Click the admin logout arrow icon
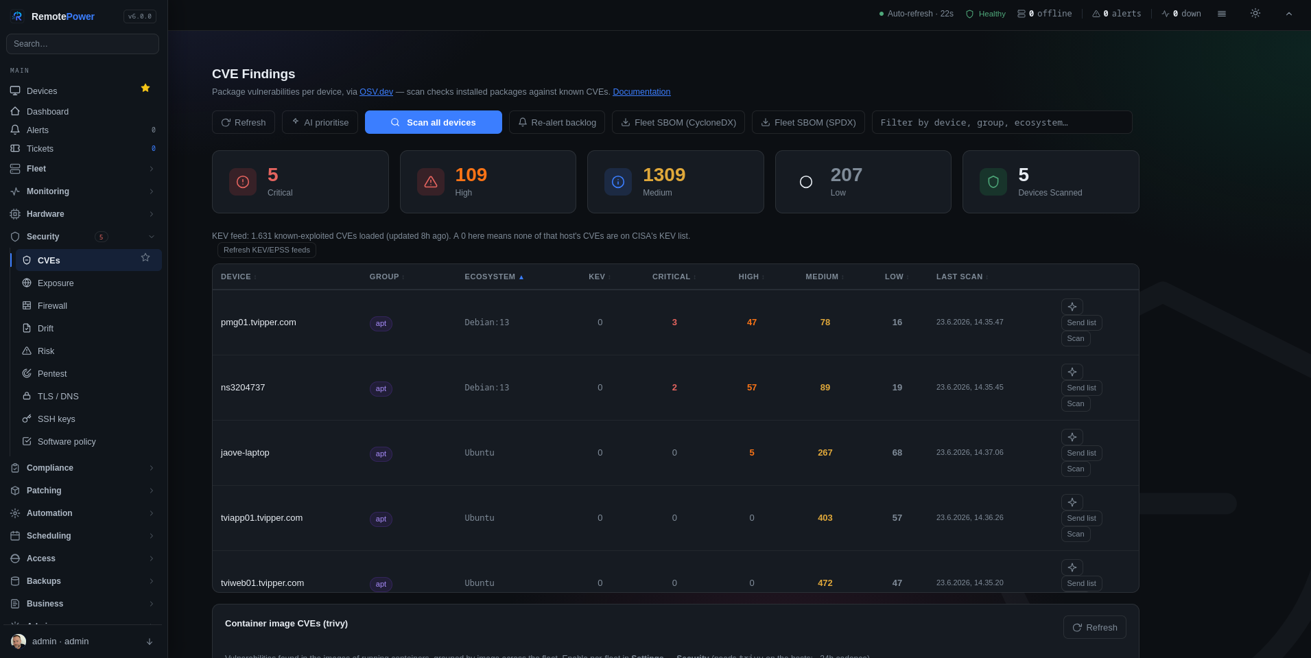 click(150, 642)
